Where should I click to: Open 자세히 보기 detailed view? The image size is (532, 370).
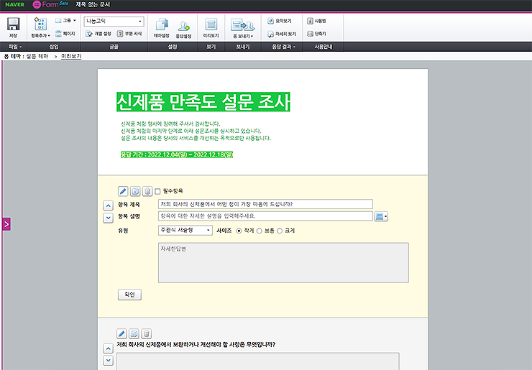[282, 34]
